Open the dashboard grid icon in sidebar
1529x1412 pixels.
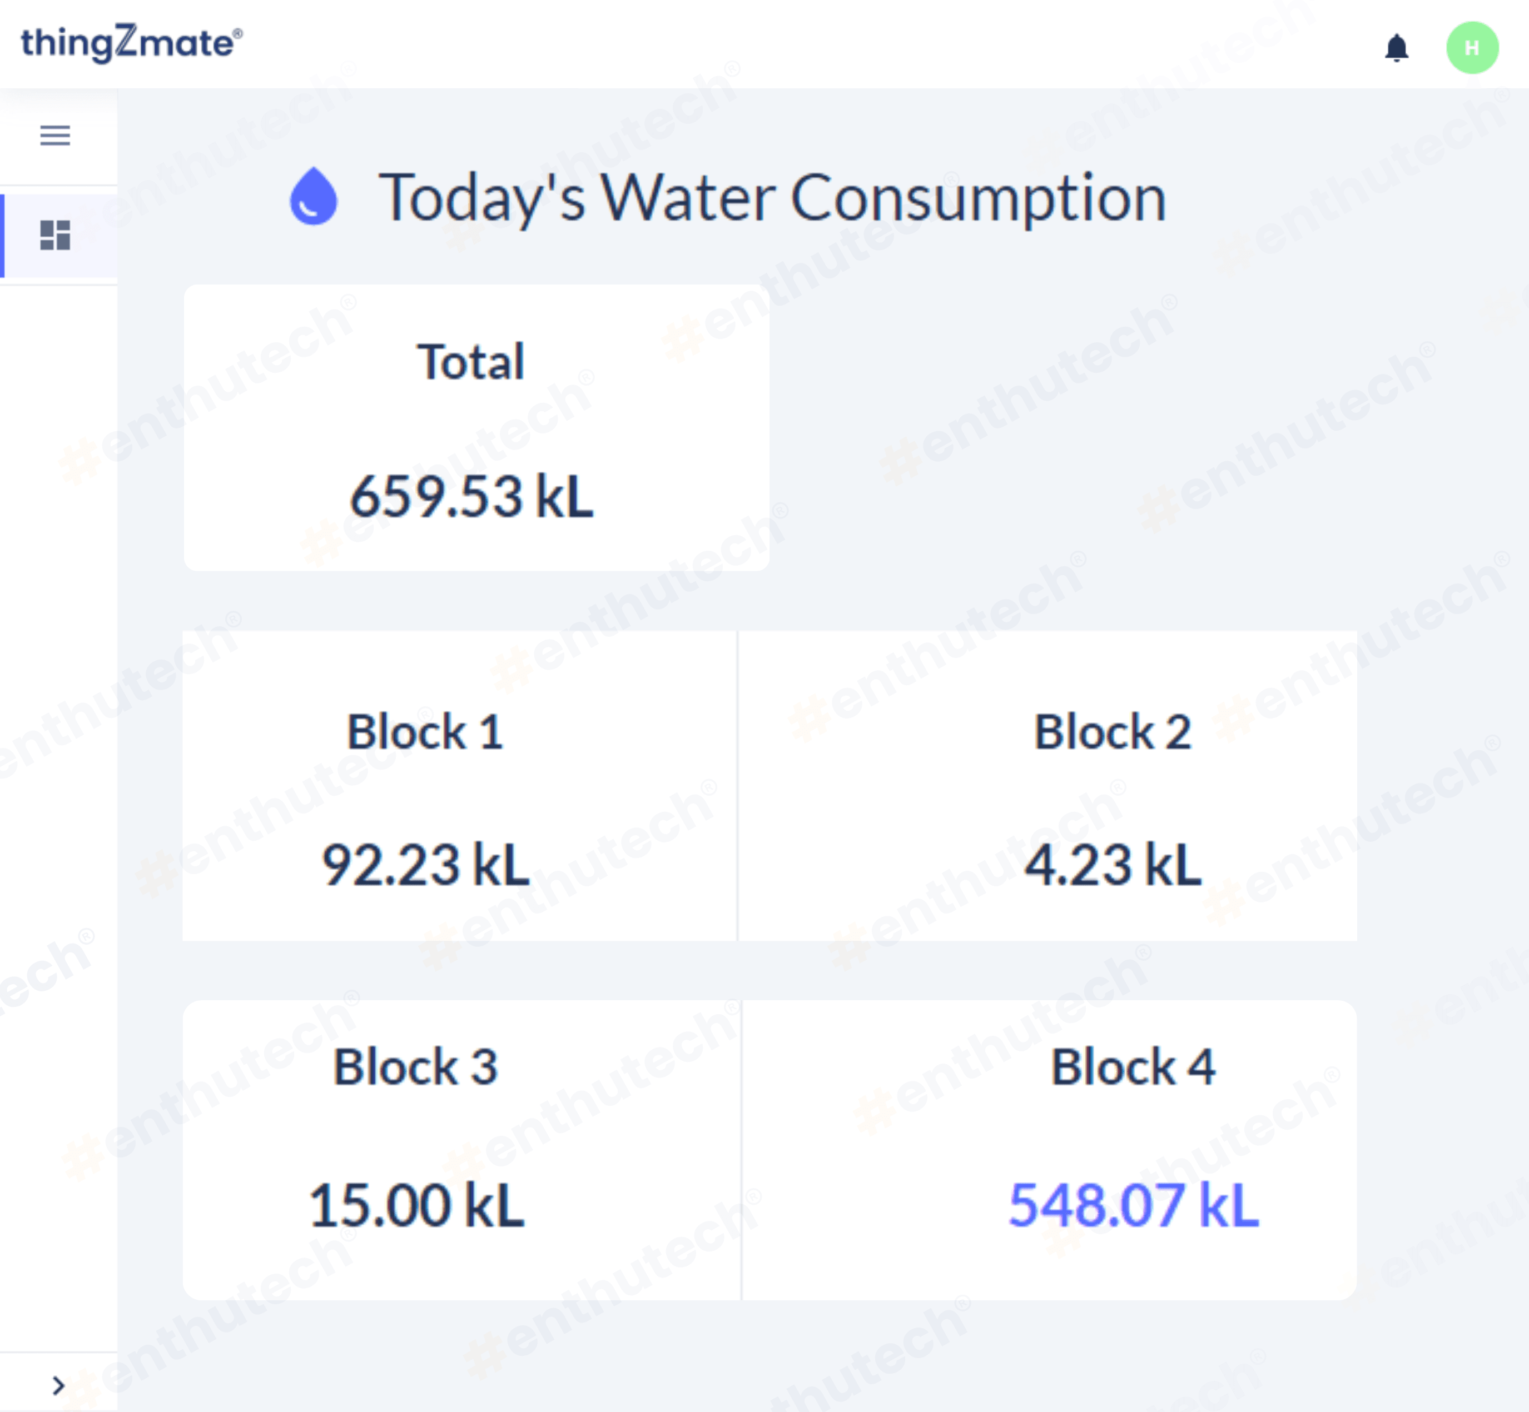[x=55, y=236]
